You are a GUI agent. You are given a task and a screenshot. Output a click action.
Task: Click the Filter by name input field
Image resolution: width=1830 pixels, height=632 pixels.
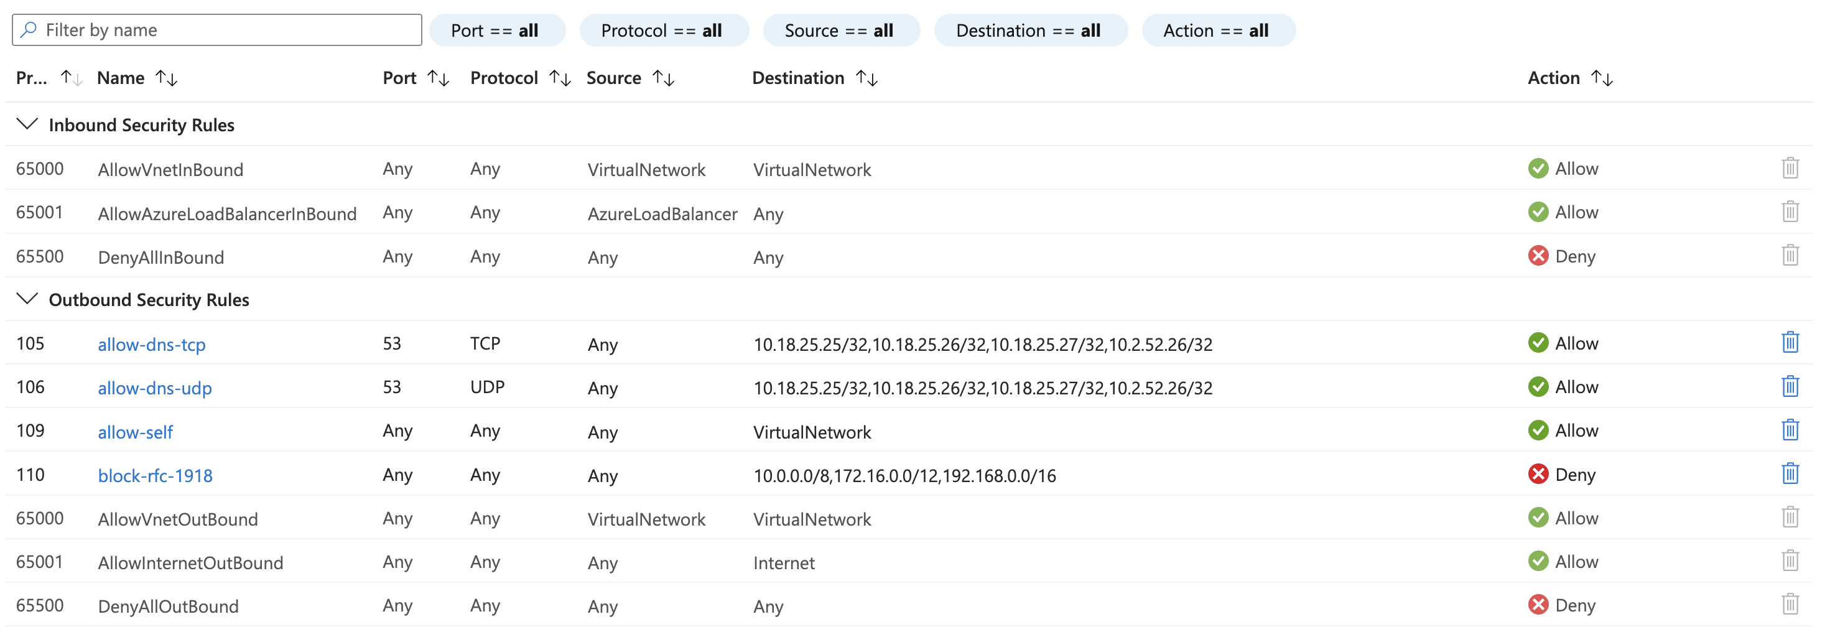point(213,29)
